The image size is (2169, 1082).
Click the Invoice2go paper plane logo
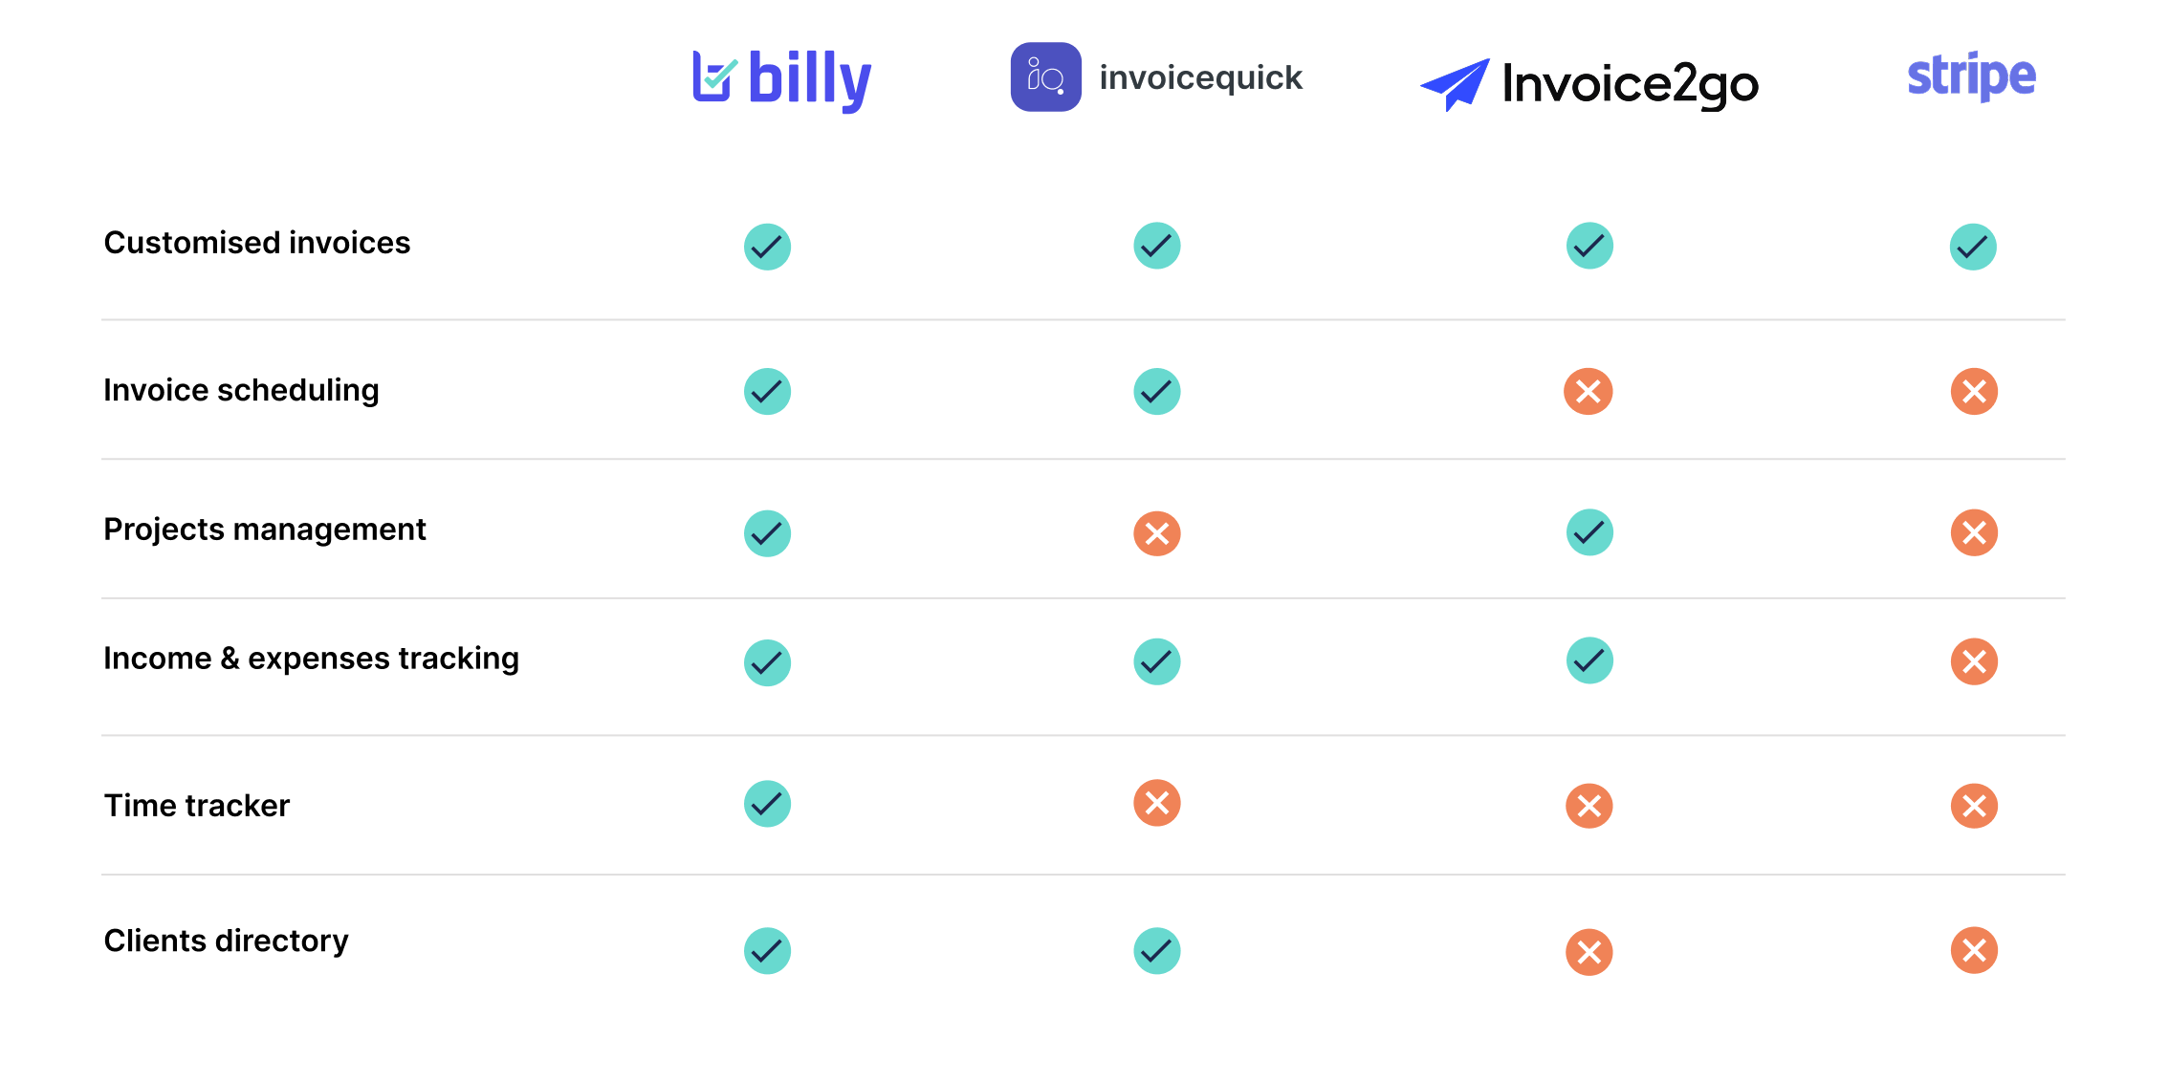(1456, 84)
